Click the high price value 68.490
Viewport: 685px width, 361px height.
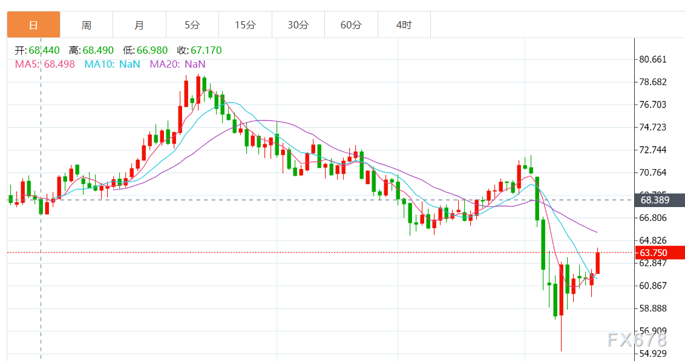coord(98,50)
